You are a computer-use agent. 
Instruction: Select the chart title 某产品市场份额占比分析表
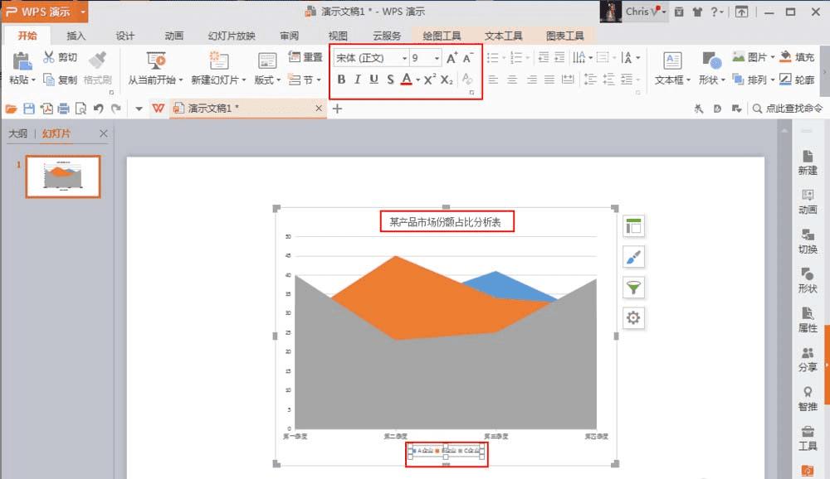pyautogui.click(x=445, y=222)
